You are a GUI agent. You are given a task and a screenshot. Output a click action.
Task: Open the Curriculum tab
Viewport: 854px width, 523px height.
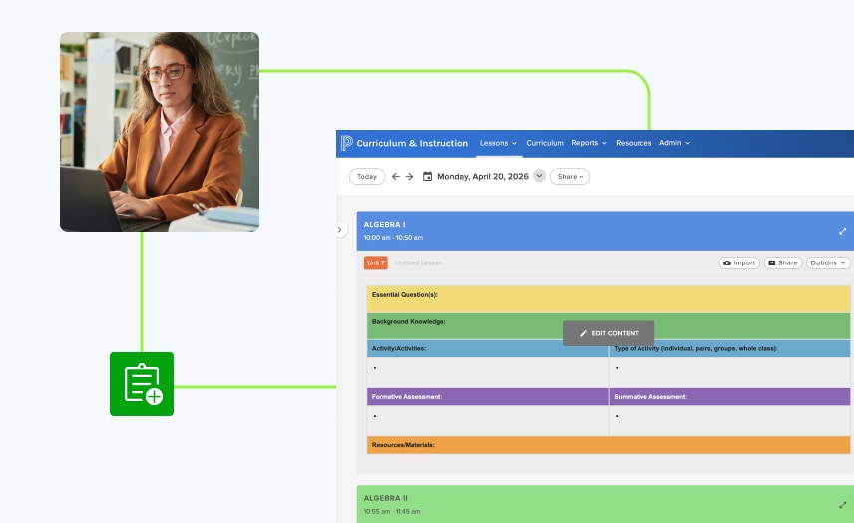pos(544,143)
